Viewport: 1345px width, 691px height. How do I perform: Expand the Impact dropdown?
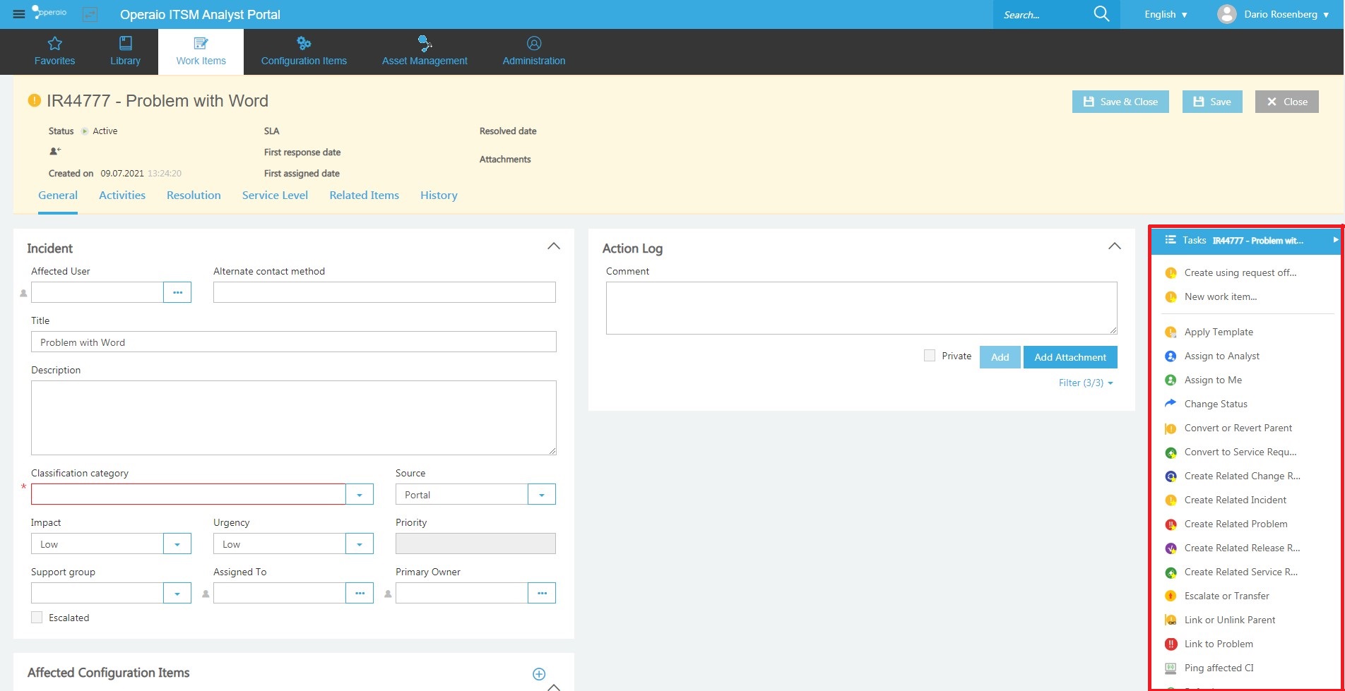(177, 544)
